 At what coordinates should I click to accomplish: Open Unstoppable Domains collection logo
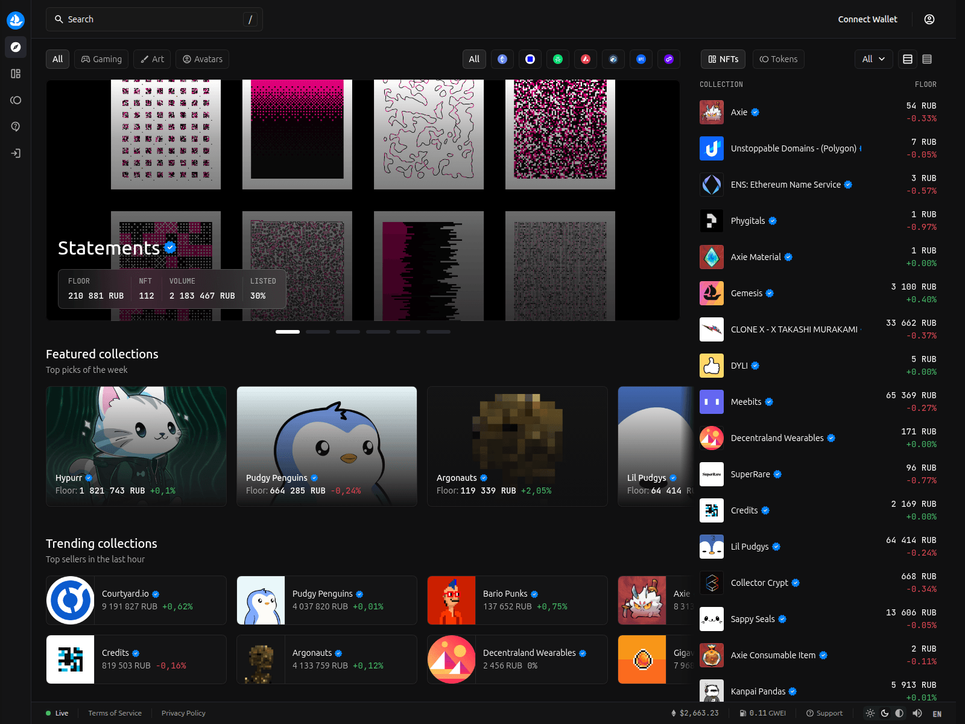[712, 148]
